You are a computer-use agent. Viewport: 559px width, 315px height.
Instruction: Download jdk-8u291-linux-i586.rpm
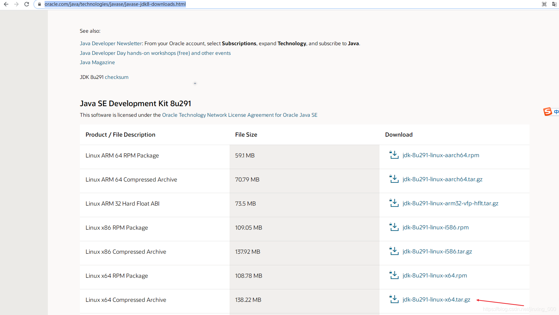click(x=435, y=227)
